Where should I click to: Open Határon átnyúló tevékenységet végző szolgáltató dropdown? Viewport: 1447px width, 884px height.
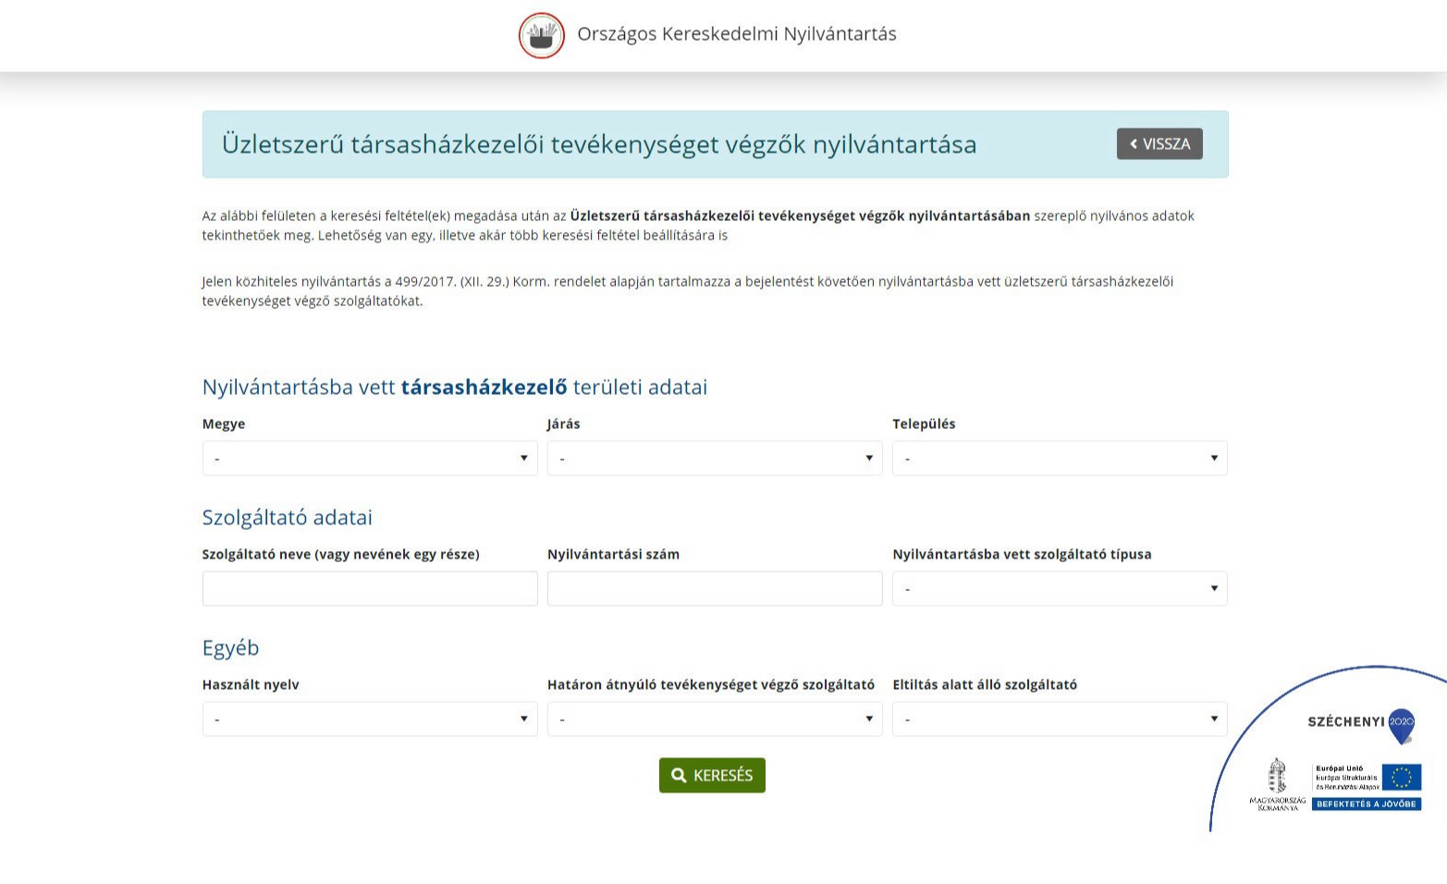(x=714, y=719)
